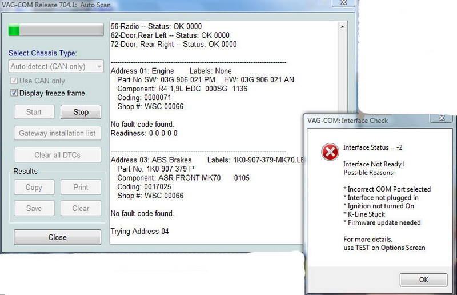Viewport: 457px width, 295px height.
Task: Click the K-Line Stuck reason
Action: click(364, 214)
